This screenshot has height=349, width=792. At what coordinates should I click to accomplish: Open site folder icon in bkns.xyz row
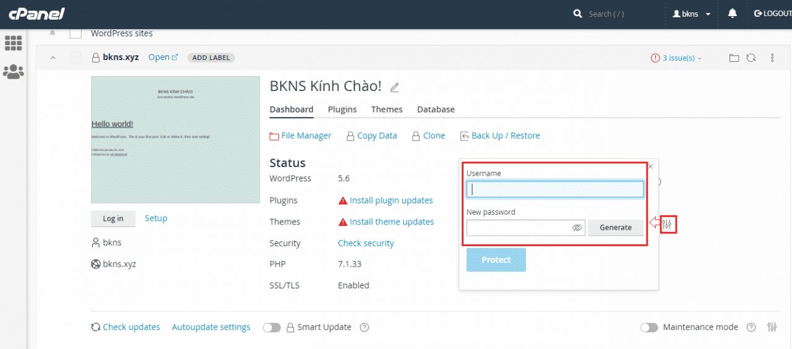(x=734, y=58)
